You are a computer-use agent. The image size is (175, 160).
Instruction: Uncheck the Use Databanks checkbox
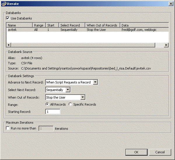pos(8,18)
